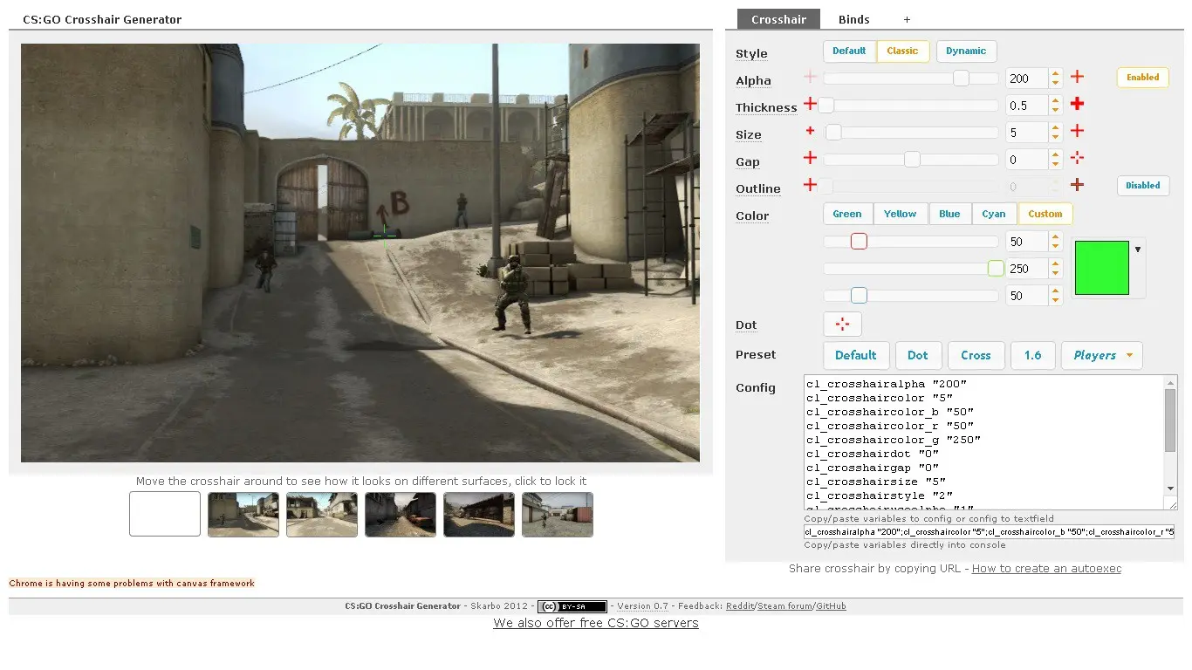Viewport: 1192px width, 670px height.
Task: Select the blank white background thumbnail
Action: [x=165, y=514]
